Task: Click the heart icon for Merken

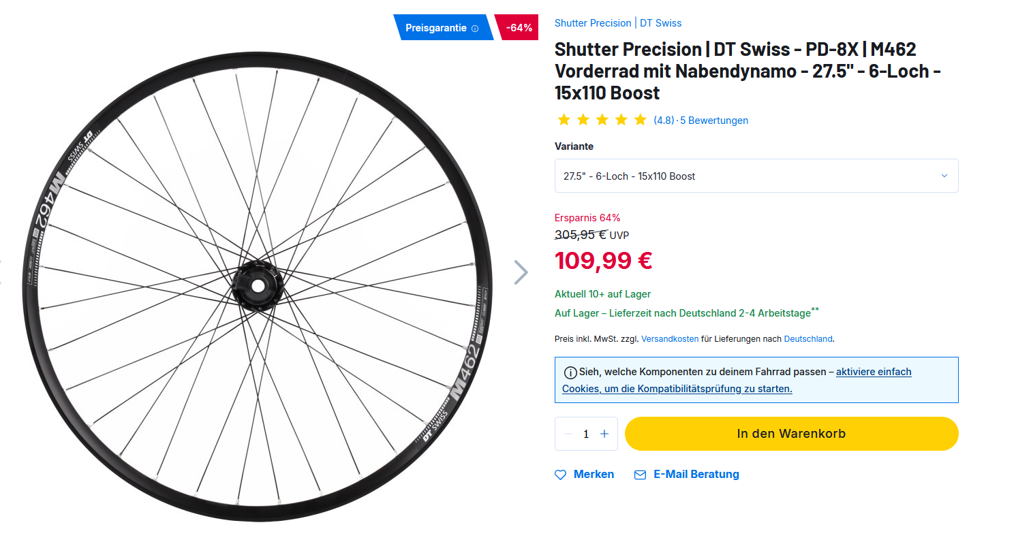Action: click(561, 475)
